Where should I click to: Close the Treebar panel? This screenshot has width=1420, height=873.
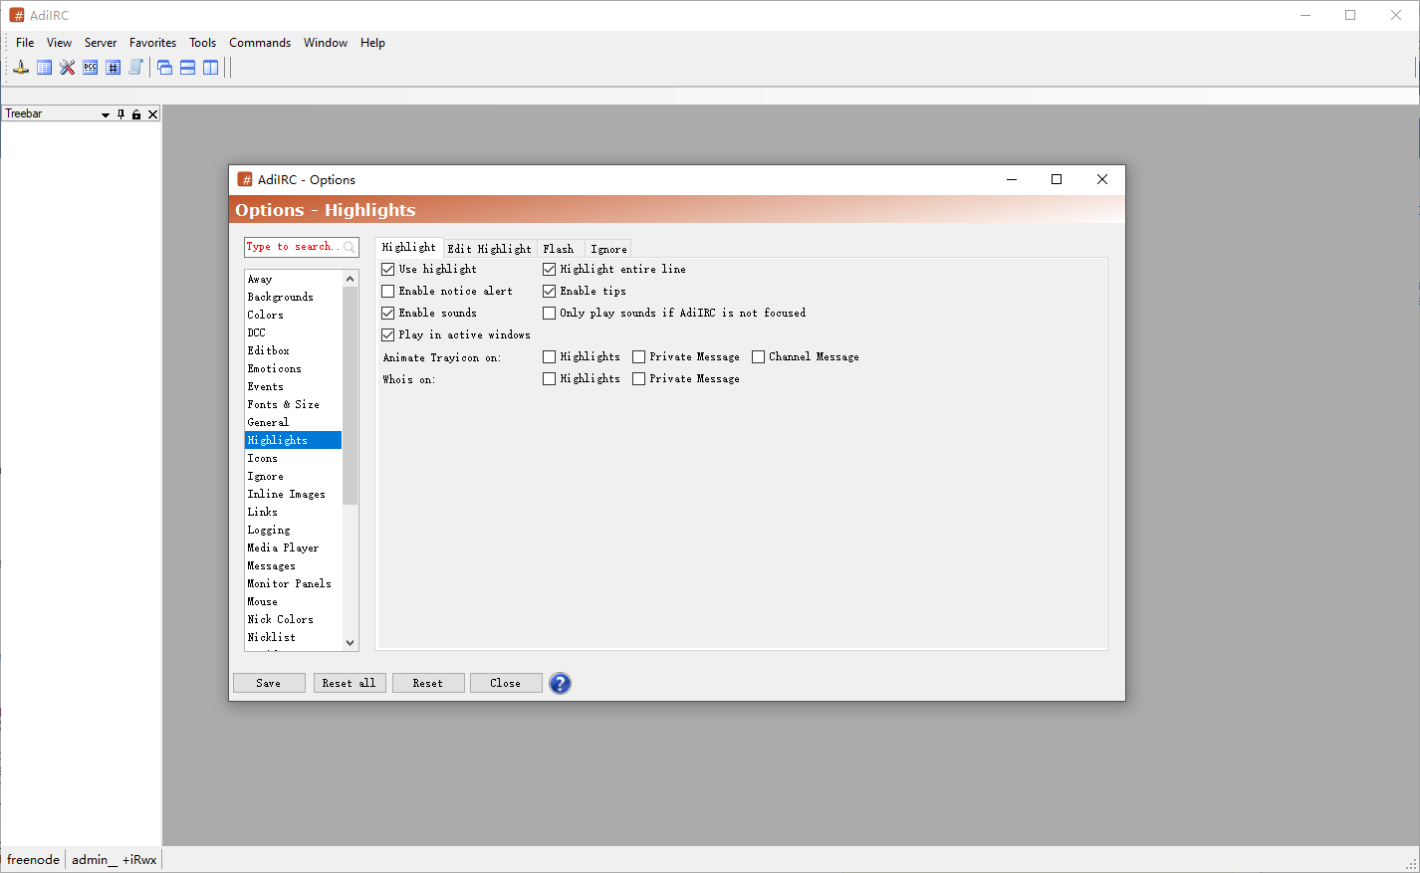[152, 114]
